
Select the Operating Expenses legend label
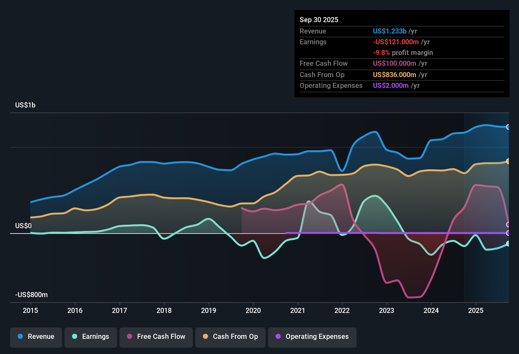pyautogui.click(x=317, y=337)
